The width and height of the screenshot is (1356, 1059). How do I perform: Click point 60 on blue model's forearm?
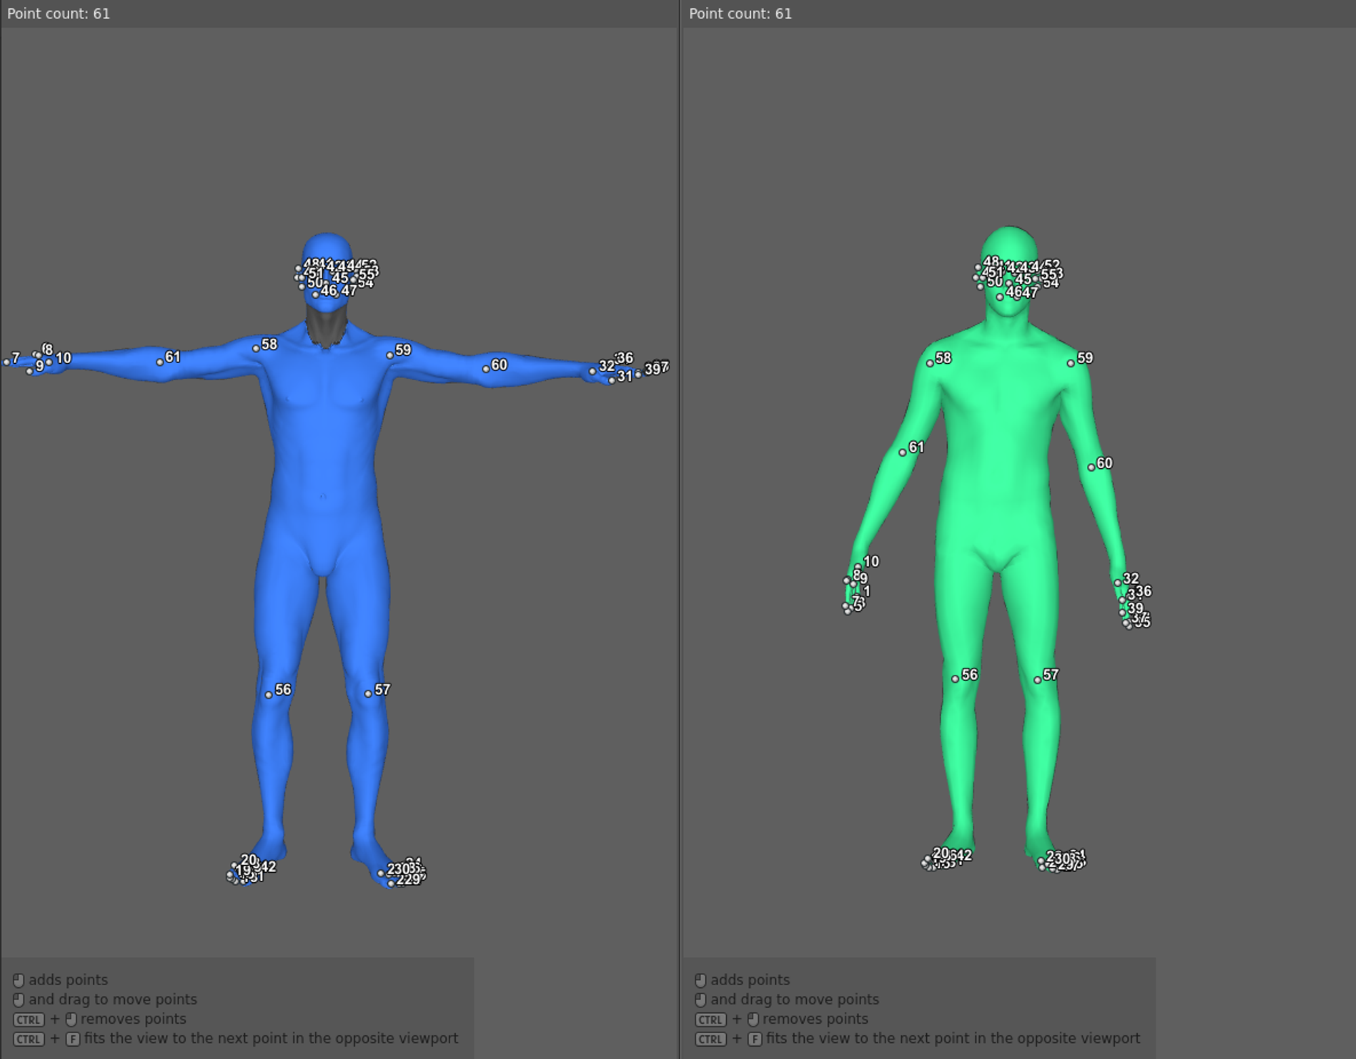(485, 369)
